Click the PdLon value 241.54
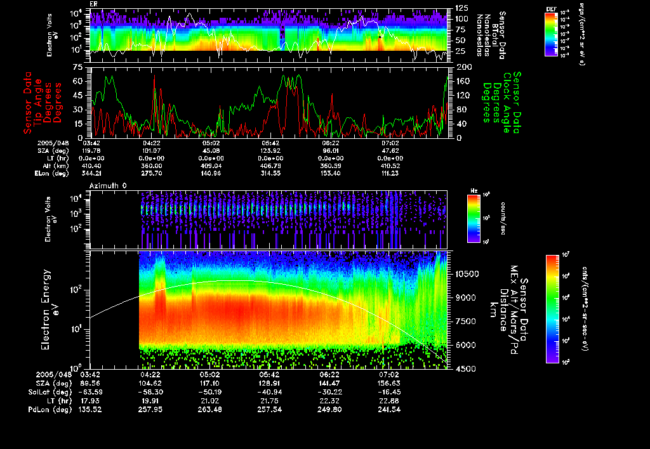The height and width of the screenshot is (449, 650). pos(389,410)
